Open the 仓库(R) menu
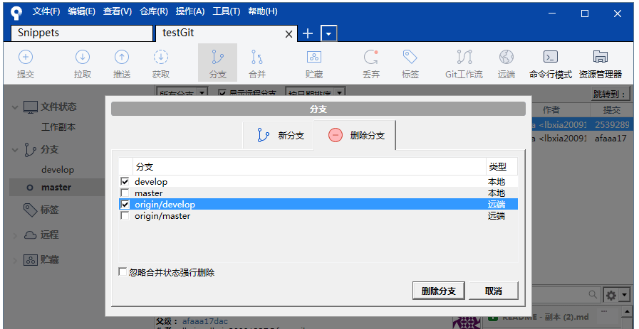This screenshot has width=639, height=329. 154,11
